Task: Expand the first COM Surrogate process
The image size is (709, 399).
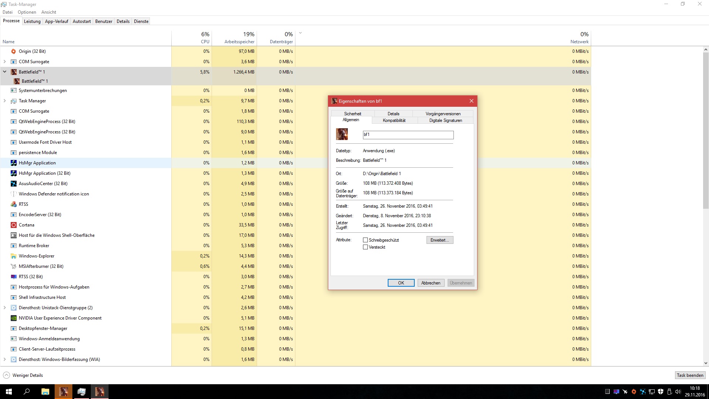Action: (x=5, y=62)
